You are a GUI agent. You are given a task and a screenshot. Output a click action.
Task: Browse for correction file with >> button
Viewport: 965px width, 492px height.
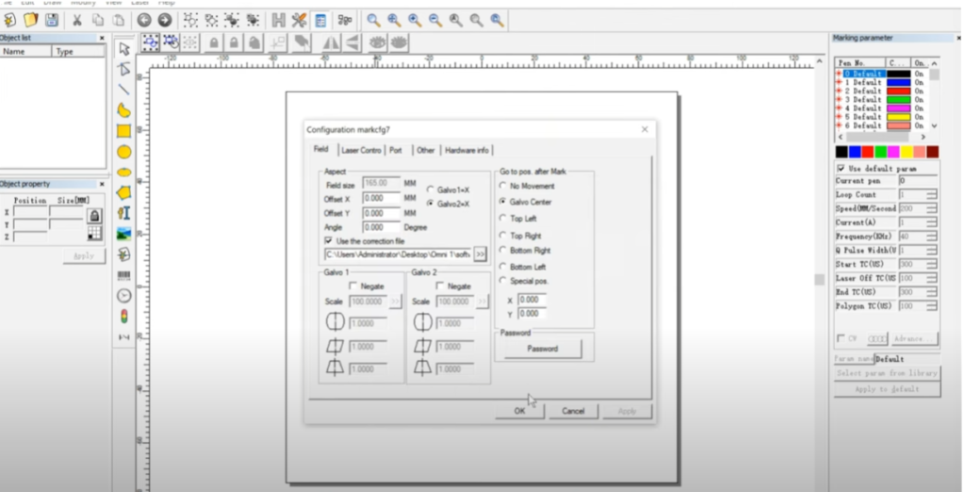coord(481,254)
